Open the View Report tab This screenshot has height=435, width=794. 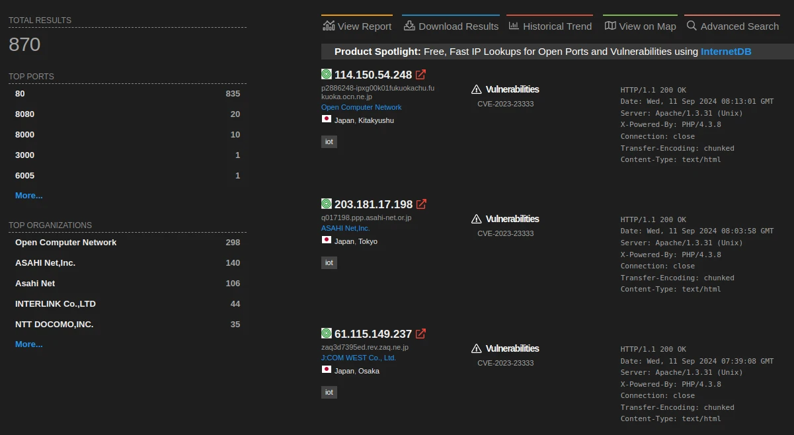357,26
